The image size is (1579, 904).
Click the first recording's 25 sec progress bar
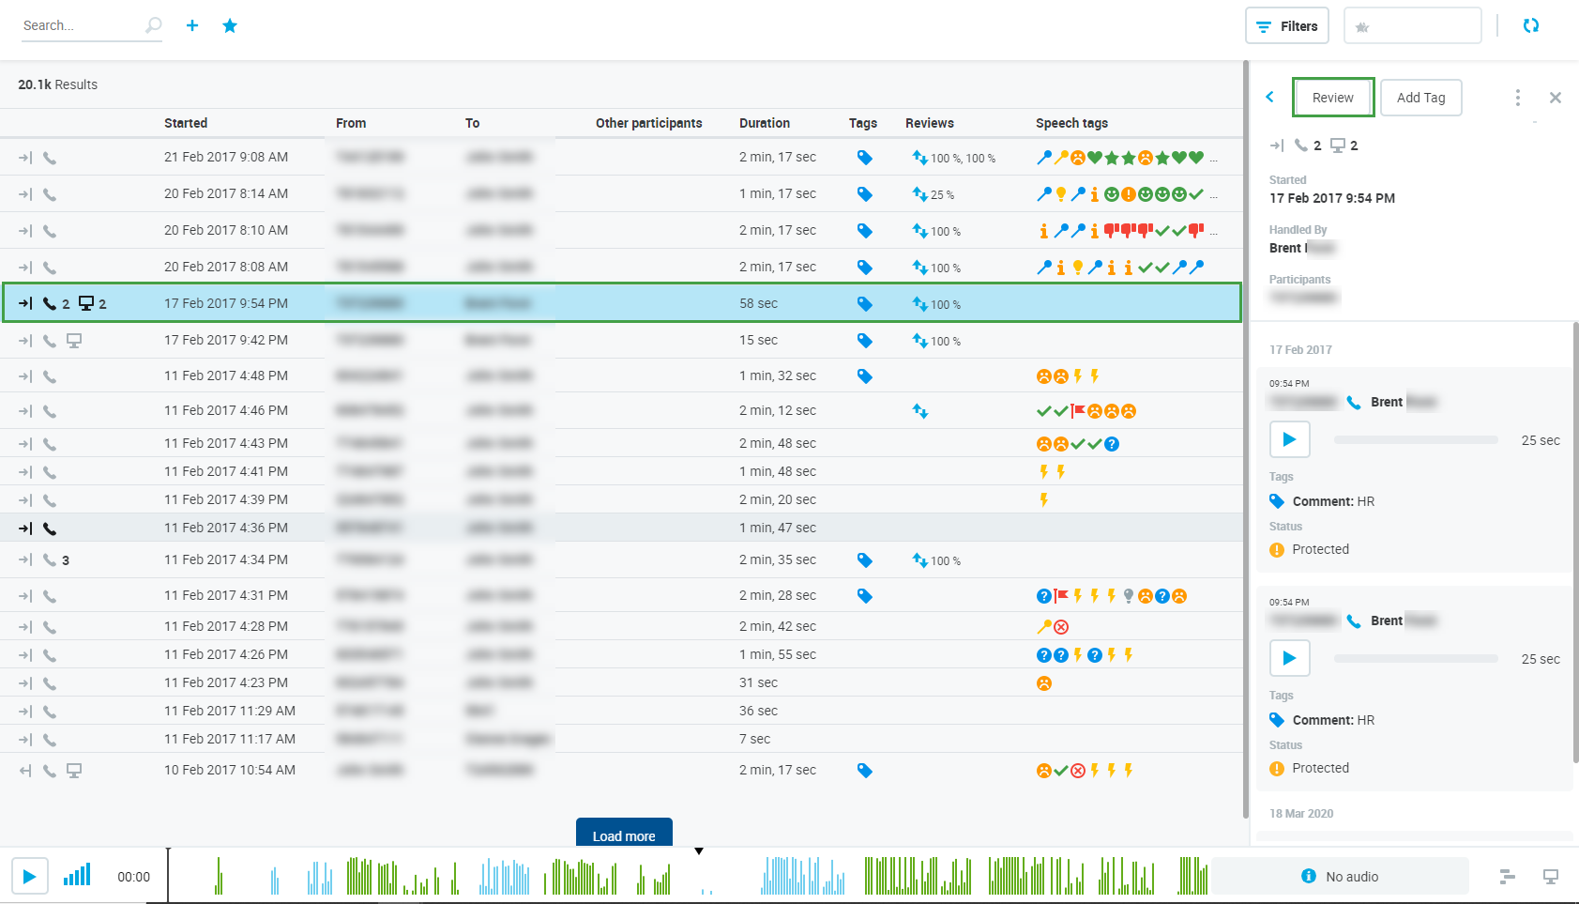pos(1415,440)
